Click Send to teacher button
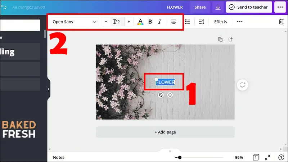288x162 pixels. pos(249,7)
